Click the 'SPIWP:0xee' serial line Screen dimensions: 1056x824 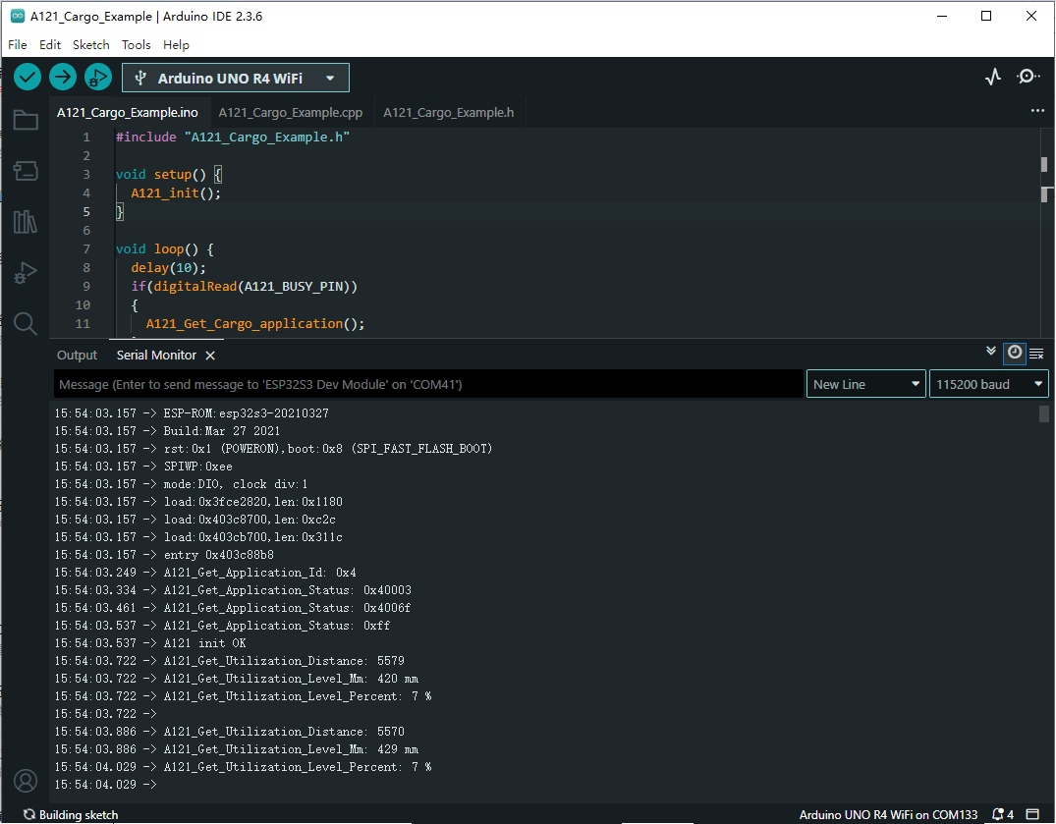coord(198,467)
